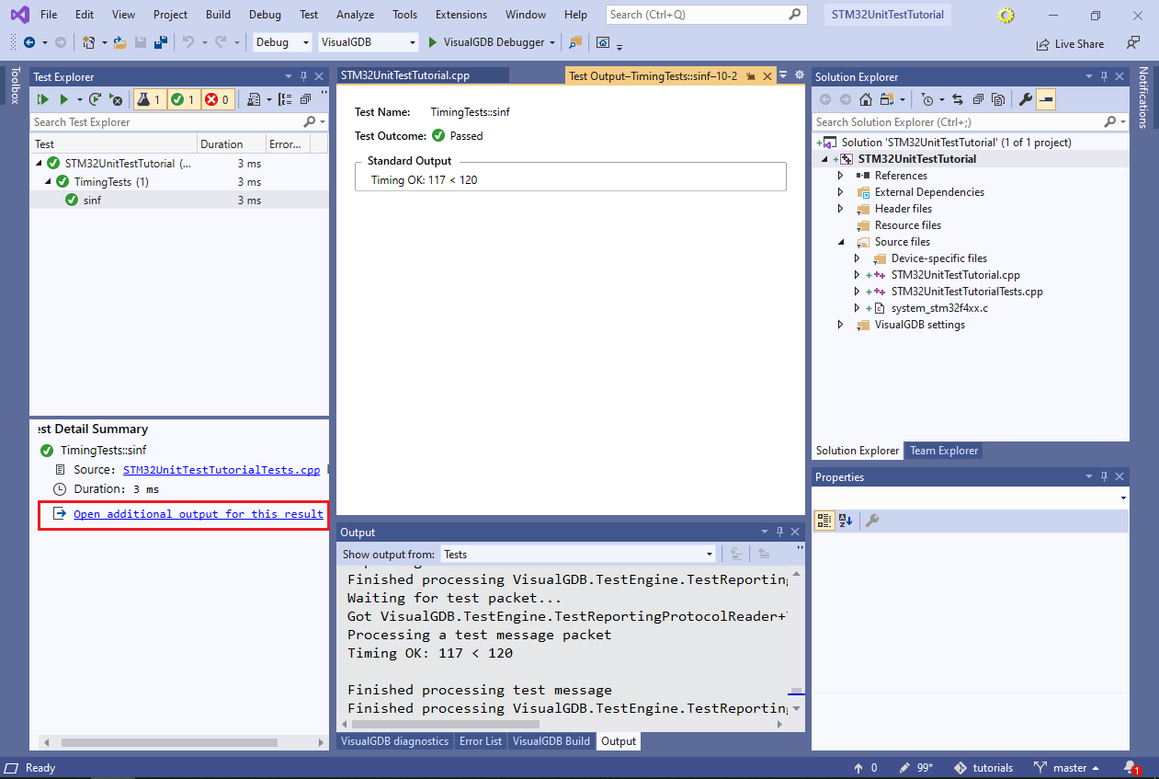1159x779 pixels.
Task: Switch to the VisualGDB Build tab
Action: (x=551, y=741)
